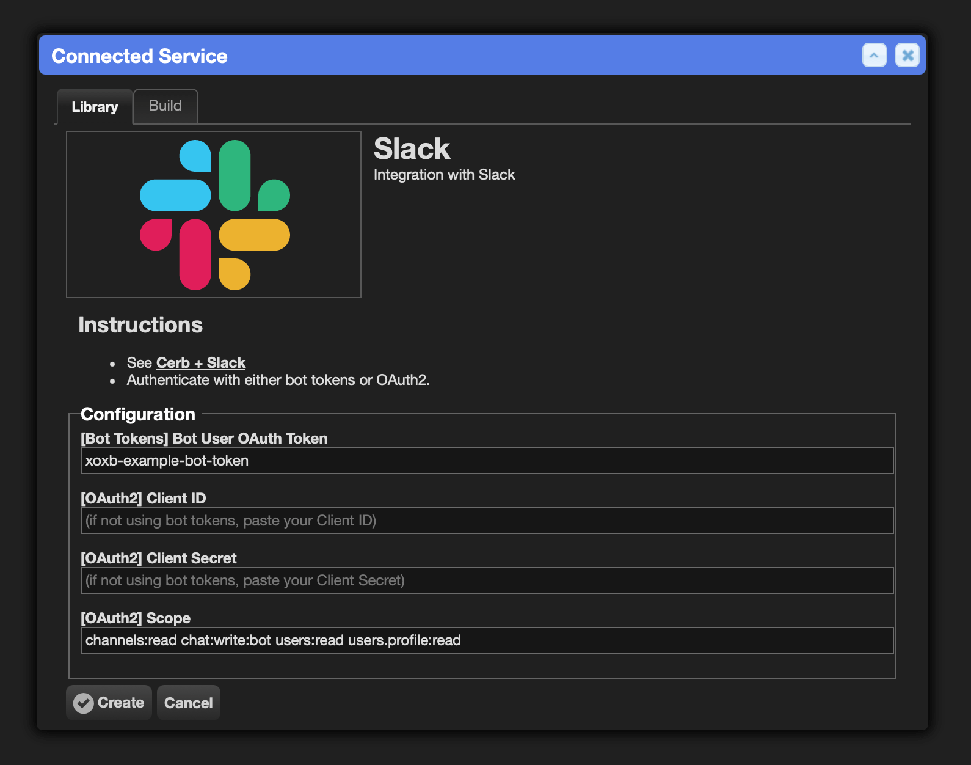
Task: Focus the OAuth2 Client Secret input
Action: tap(487, 580)
